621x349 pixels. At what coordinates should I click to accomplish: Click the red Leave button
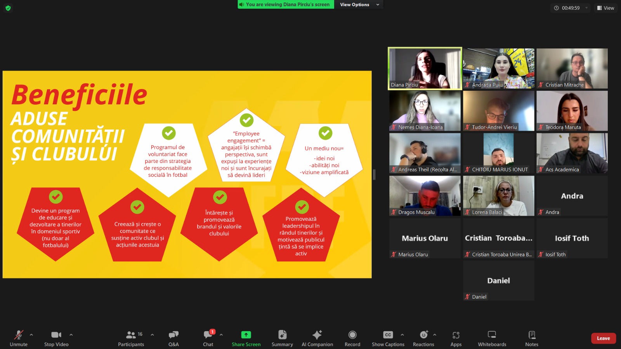coord(603,338)
